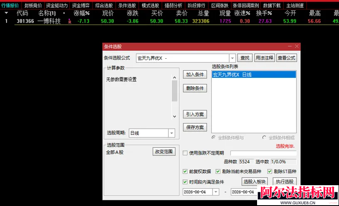Expand the 条件选股公式 dropdown arrow
This screenshot has height=206, width=339.
point(233,58)
